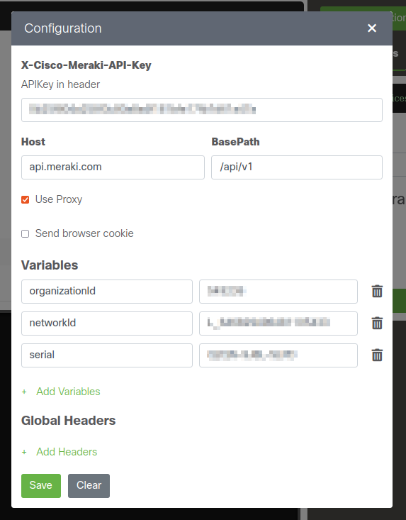Image resolution: width=406 pixels, height=520 pixels.
Task: Click the plus icon beside Add Variables
Action: (x=24, y=392)
